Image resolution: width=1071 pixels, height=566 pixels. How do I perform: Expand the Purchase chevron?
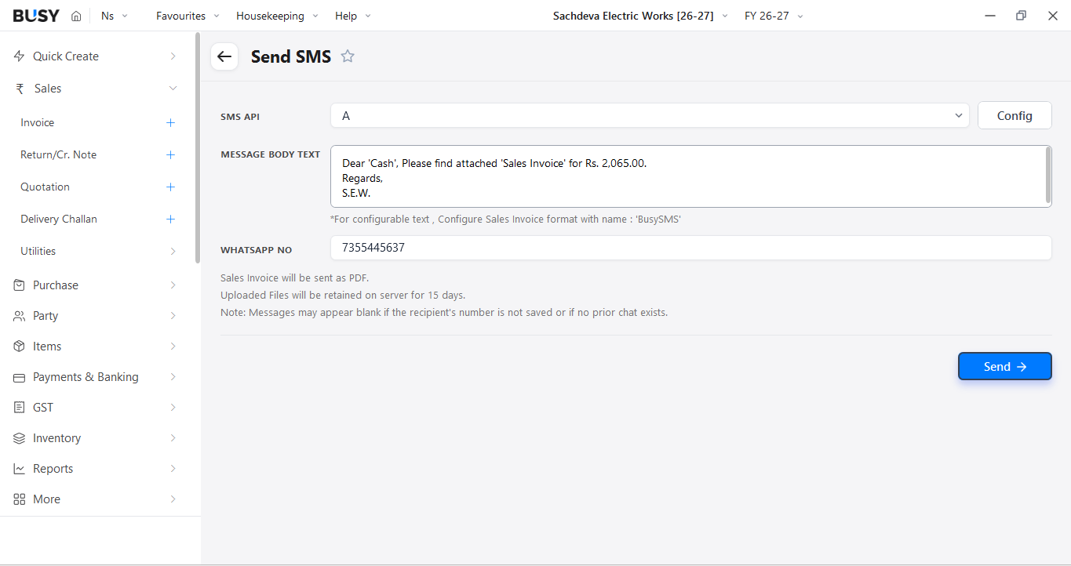(x=173, y=285)
